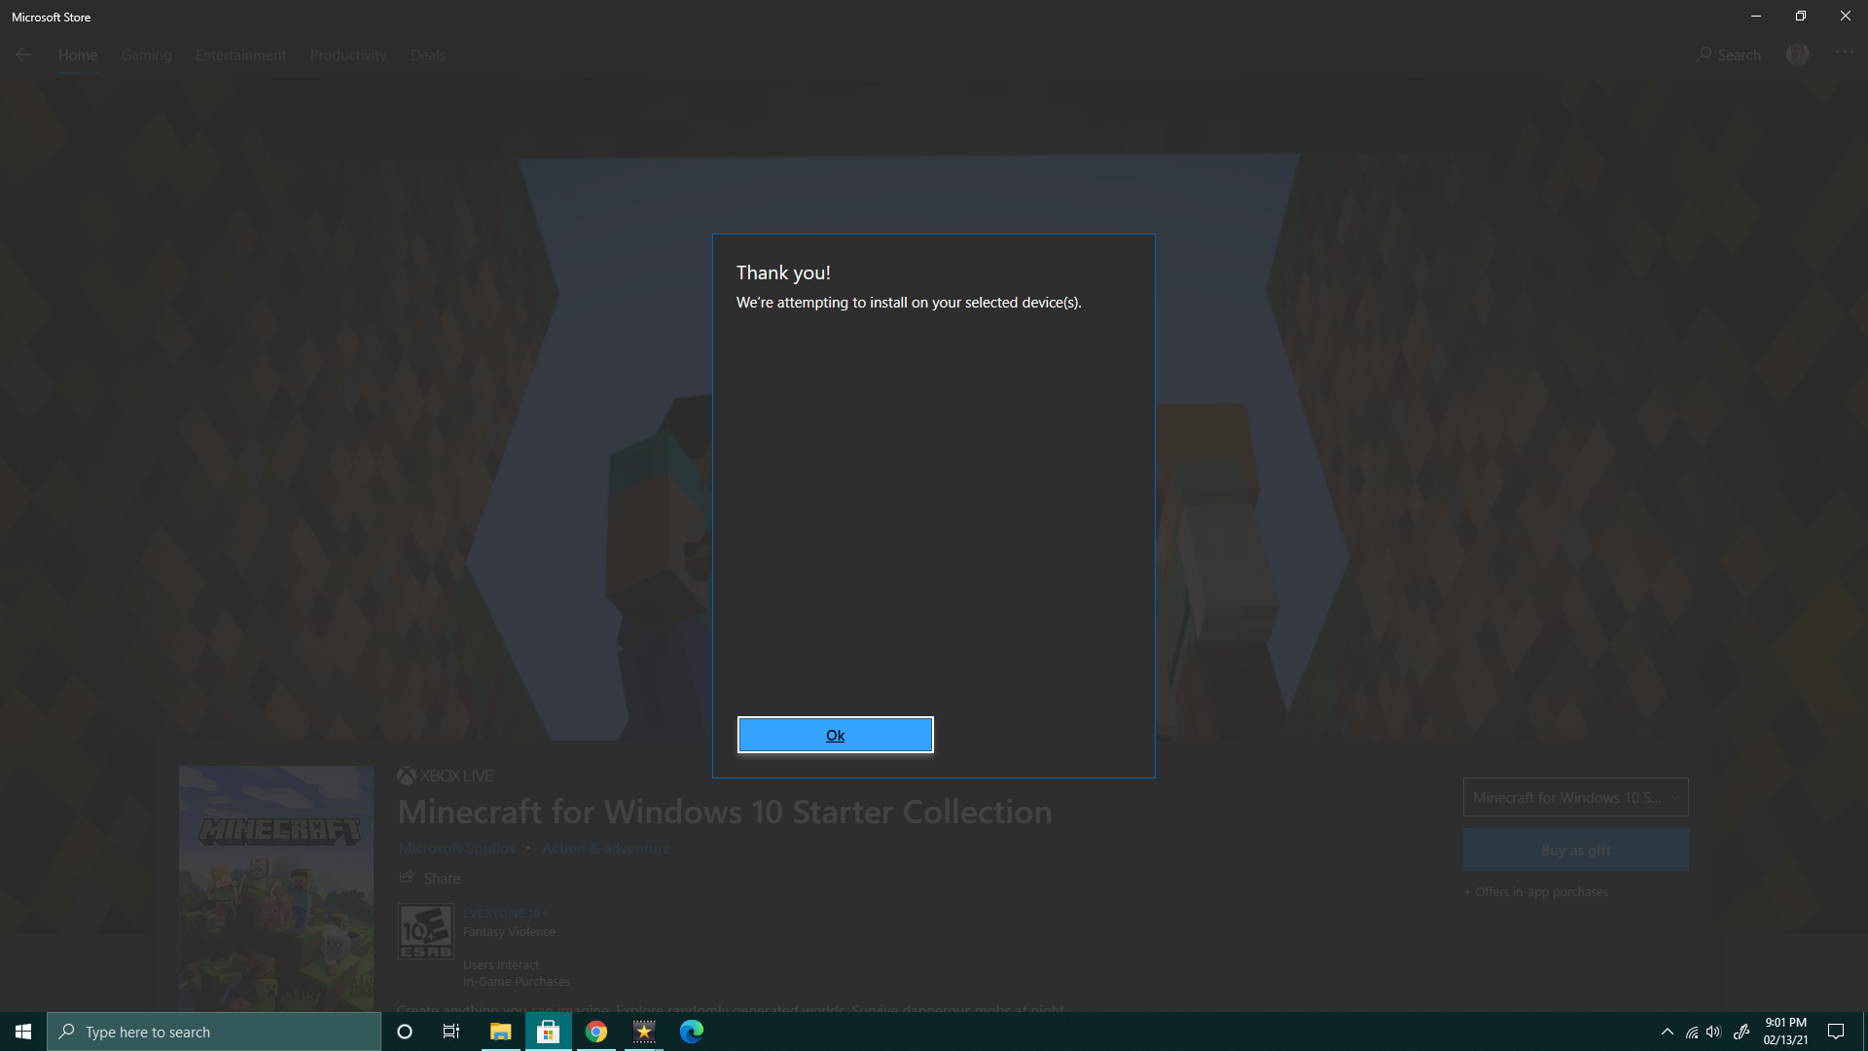
Task: Open Microsoft Edge from the taskbar
Action: (692, 1032)
